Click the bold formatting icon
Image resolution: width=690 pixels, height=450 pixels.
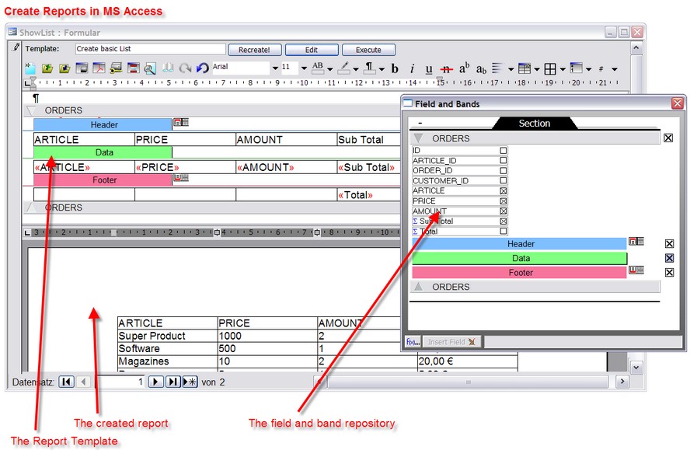pos(395,68)
